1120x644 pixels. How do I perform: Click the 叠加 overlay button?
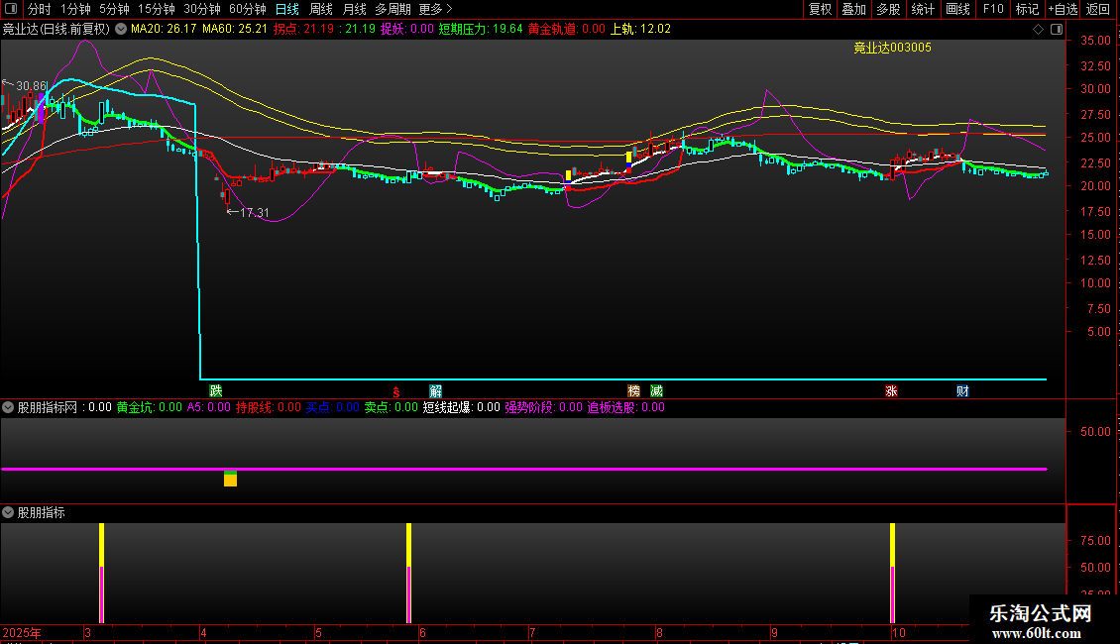(x=853, y=9)
